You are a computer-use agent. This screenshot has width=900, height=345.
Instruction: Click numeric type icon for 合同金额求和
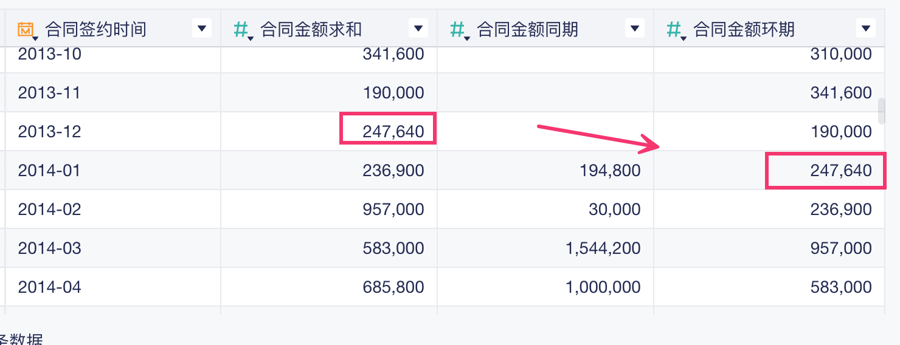point(242,29)
